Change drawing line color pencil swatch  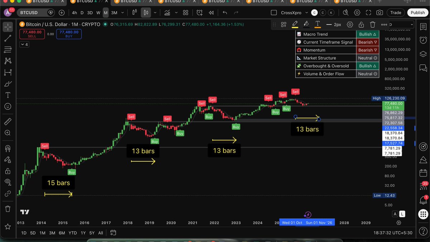[295, 25]
